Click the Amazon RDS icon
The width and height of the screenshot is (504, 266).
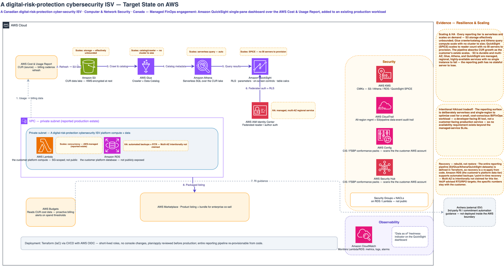pos(112,145)
